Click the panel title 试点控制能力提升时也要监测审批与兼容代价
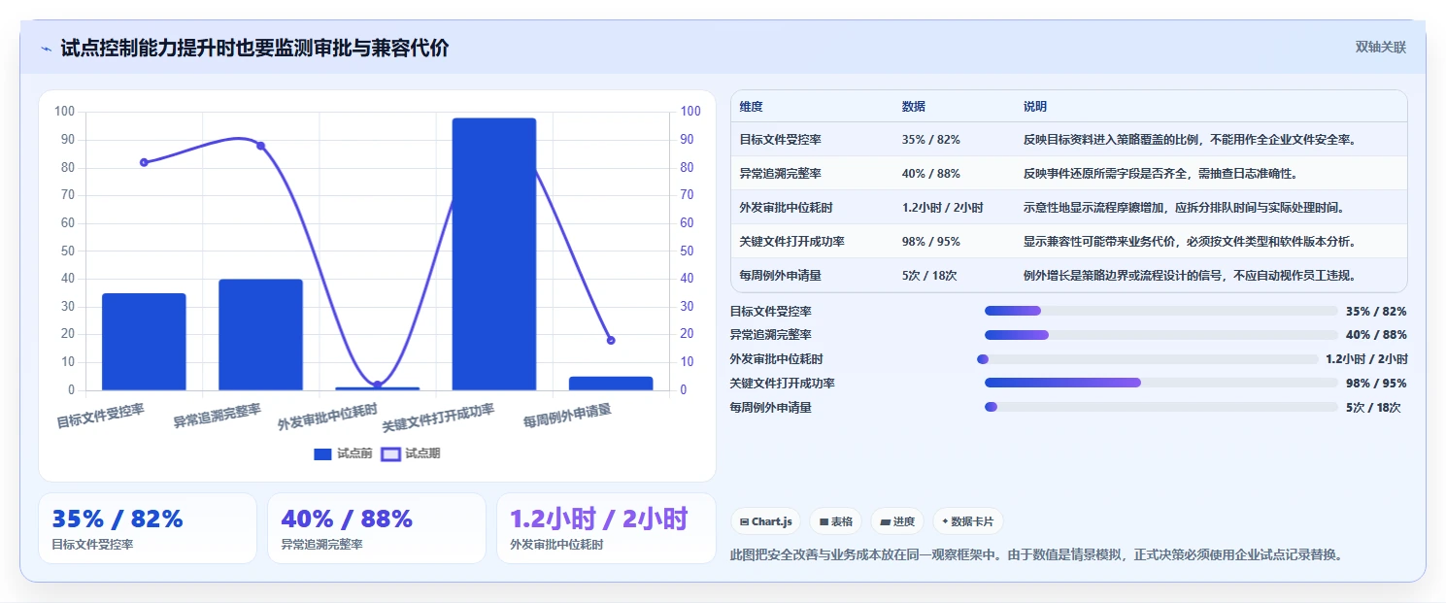The height and width of the screenshot is (603, 1446). 254,48
